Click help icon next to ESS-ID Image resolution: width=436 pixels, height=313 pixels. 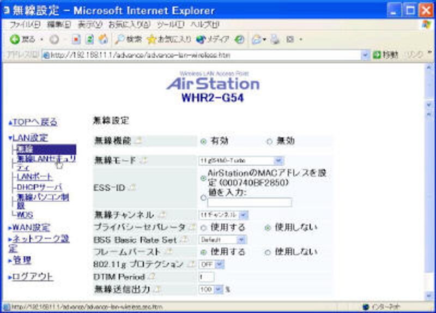click(x=132, y=188)
